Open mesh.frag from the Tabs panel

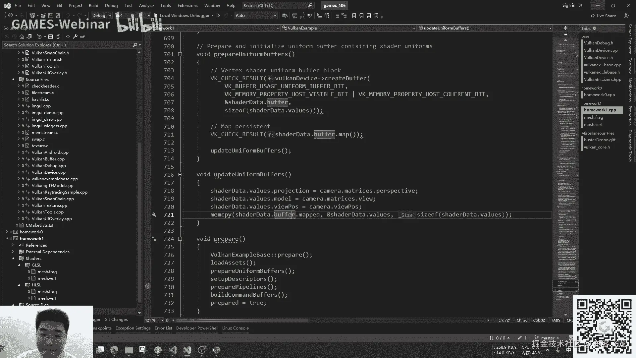coord(593,117)
